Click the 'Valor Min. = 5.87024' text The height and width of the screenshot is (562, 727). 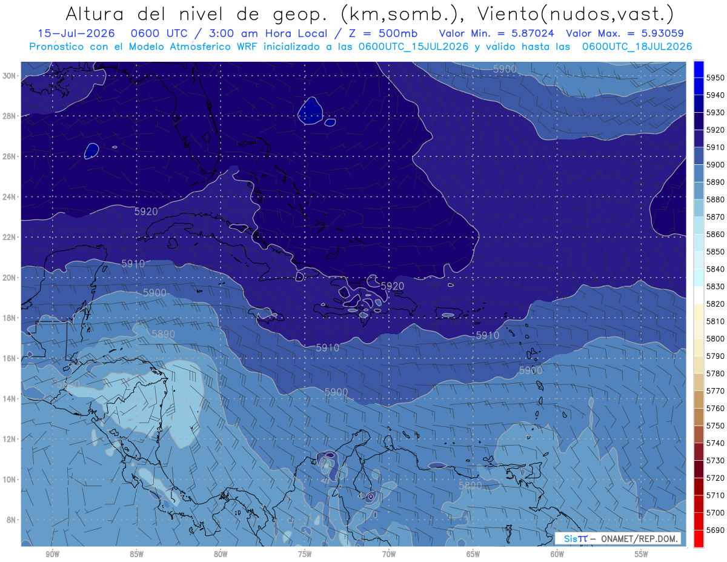[x=496, y=33]
